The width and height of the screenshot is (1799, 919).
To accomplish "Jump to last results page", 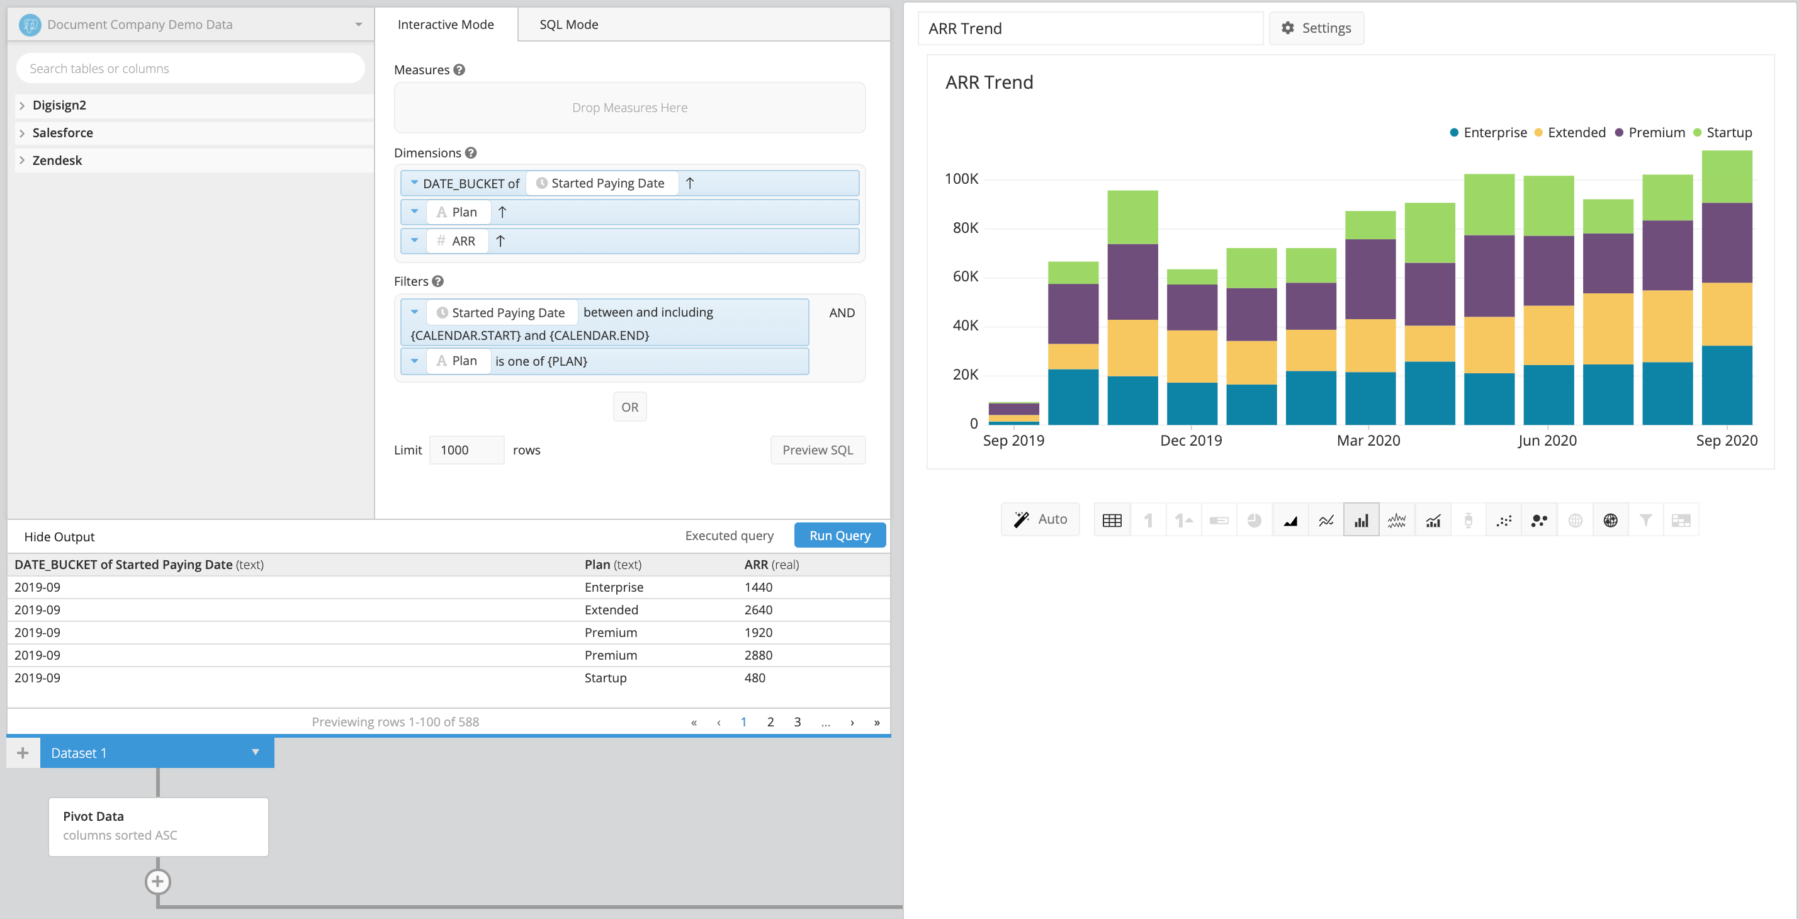I will point(876,723).
